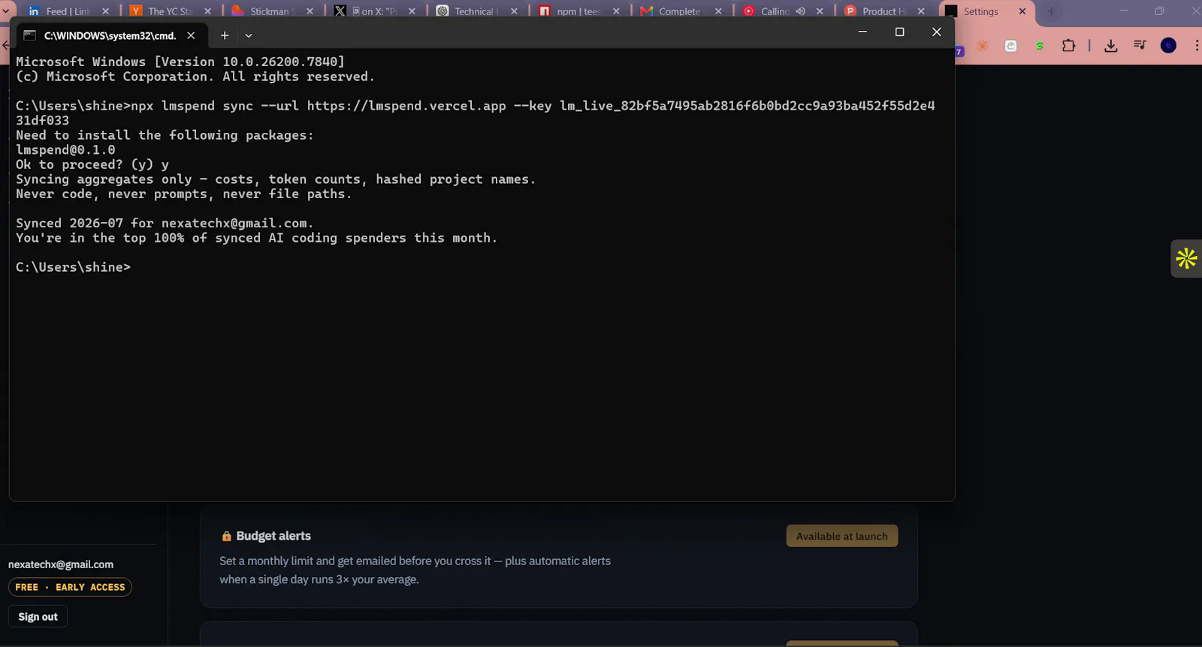Click the Budget alerts heading
1202x647 pixels.
click(273, 536)
